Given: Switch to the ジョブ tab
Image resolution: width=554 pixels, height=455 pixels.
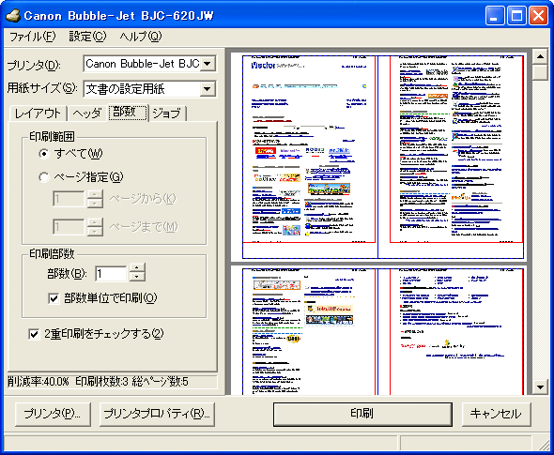Looking at the screenshot, I should [x=167, y=114].
